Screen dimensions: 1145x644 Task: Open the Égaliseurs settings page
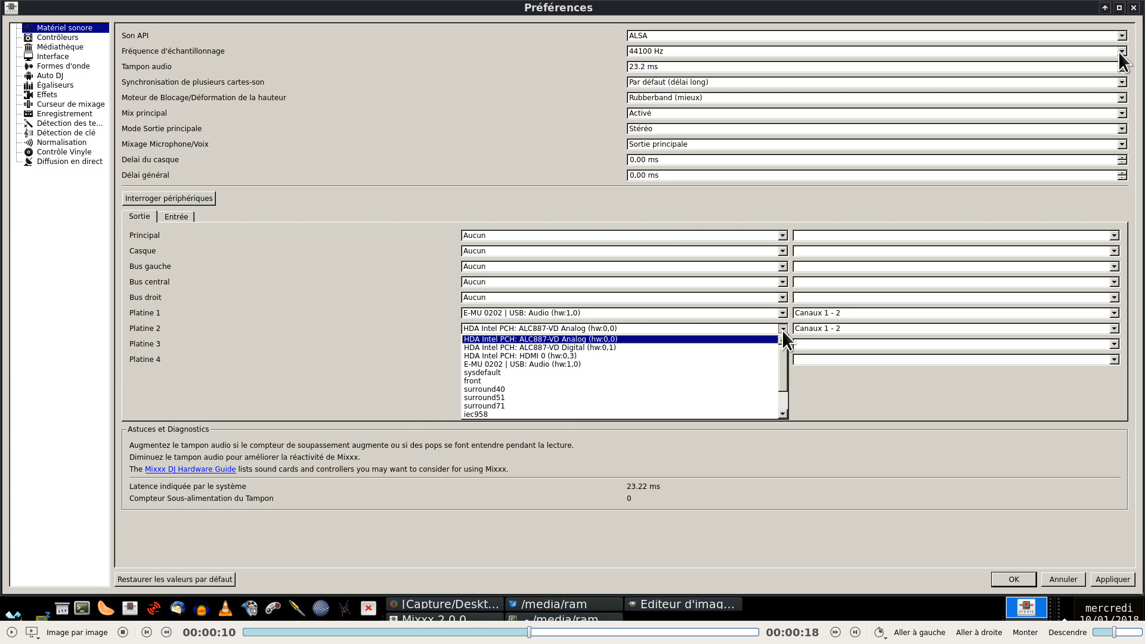point(55,85)
